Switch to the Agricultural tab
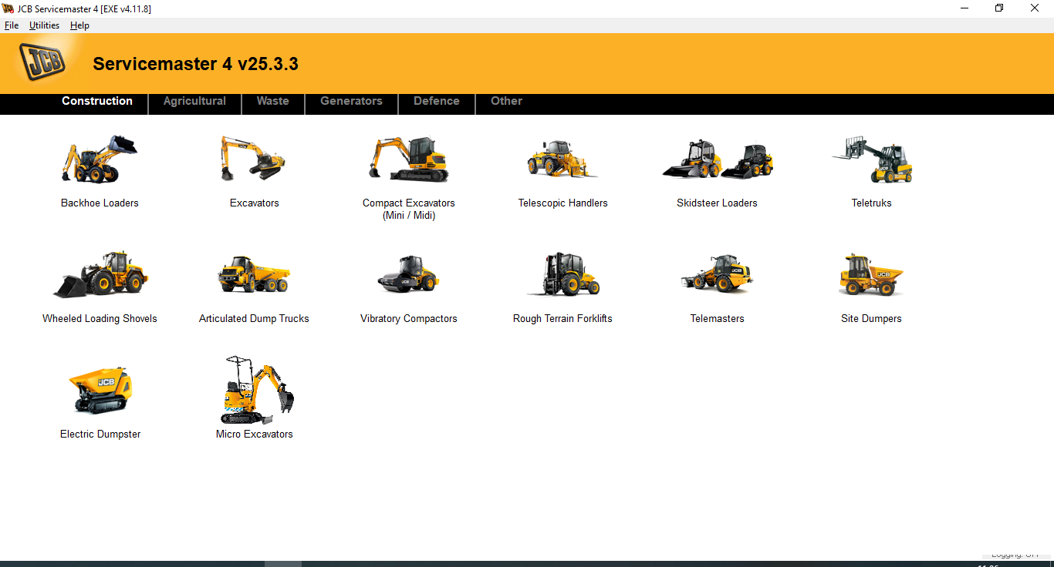Image resolution: width=1054 pixels, height=567 pixels. [194, 101]
